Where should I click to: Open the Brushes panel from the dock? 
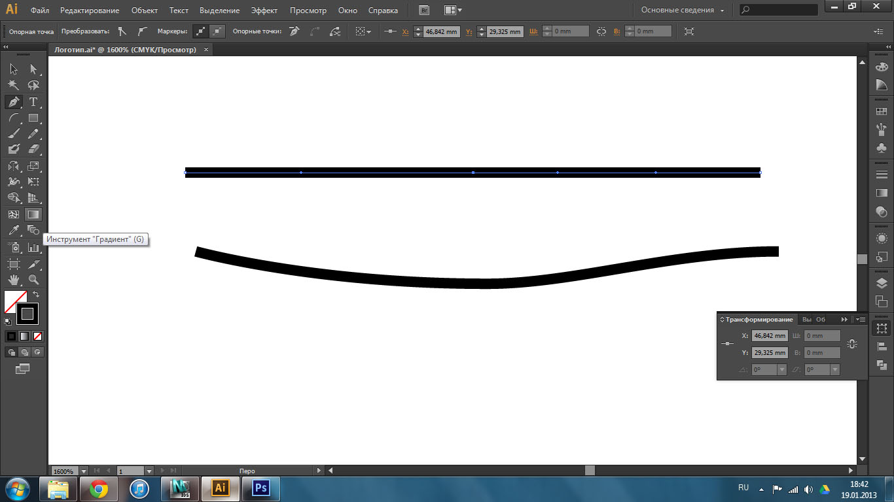click(882, 129)
